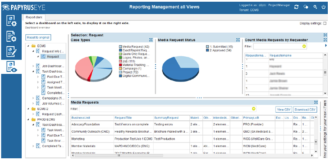Maximize the Media Requests table panel
This screenshot has height=160, width=328.
tap(316, 102)
